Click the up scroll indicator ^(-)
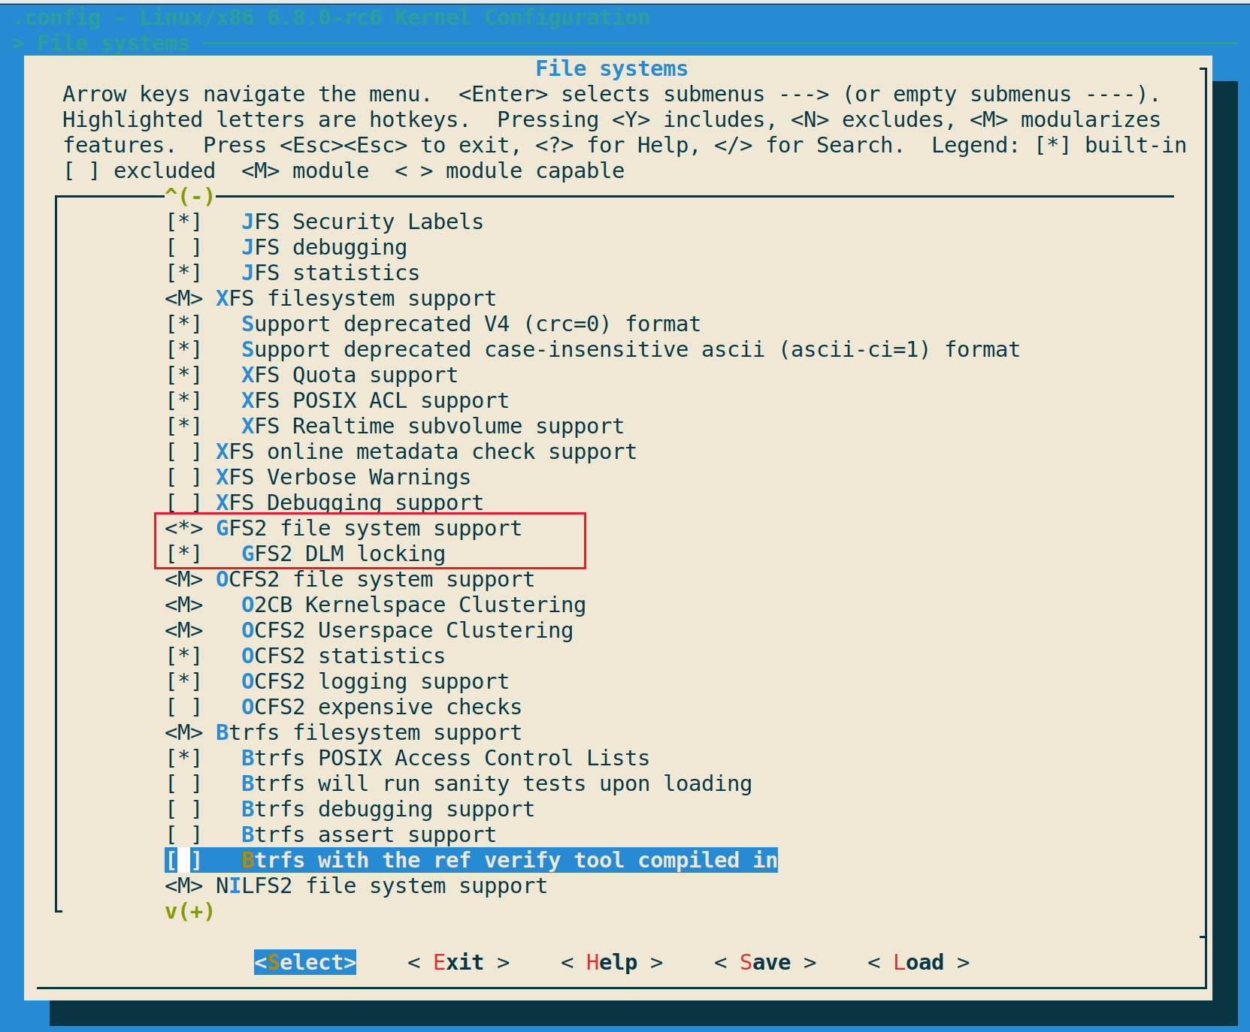 tap(187, 196)
